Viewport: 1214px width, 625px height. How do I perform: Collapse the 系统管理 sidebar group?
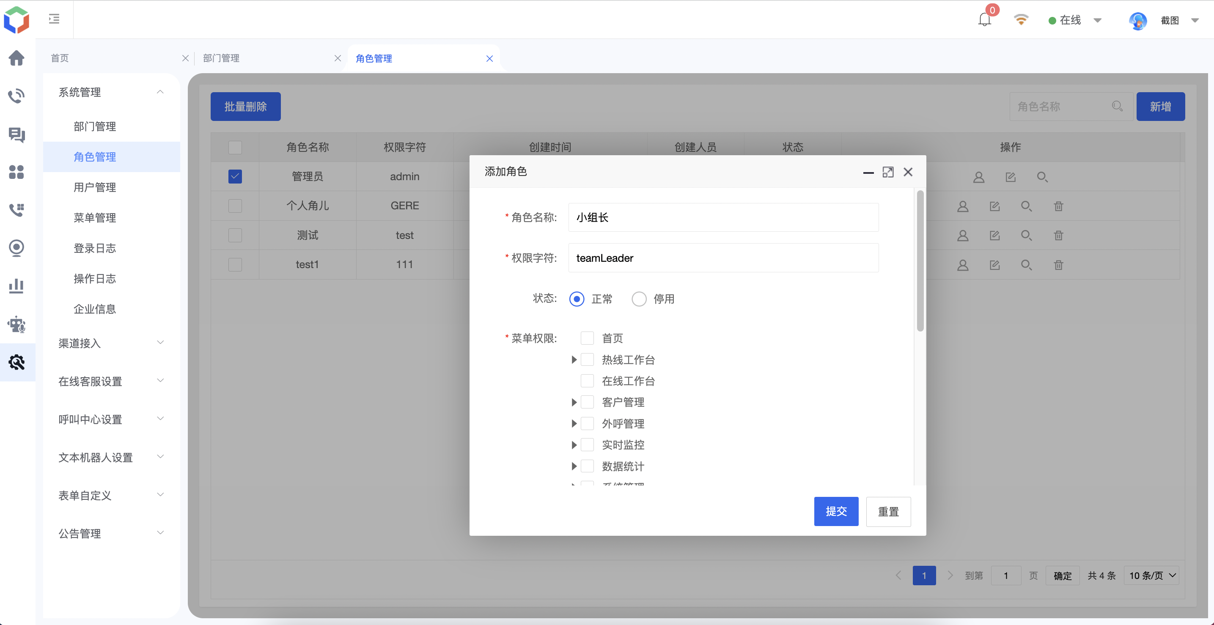pyautogui.click(x=111, y=92)
